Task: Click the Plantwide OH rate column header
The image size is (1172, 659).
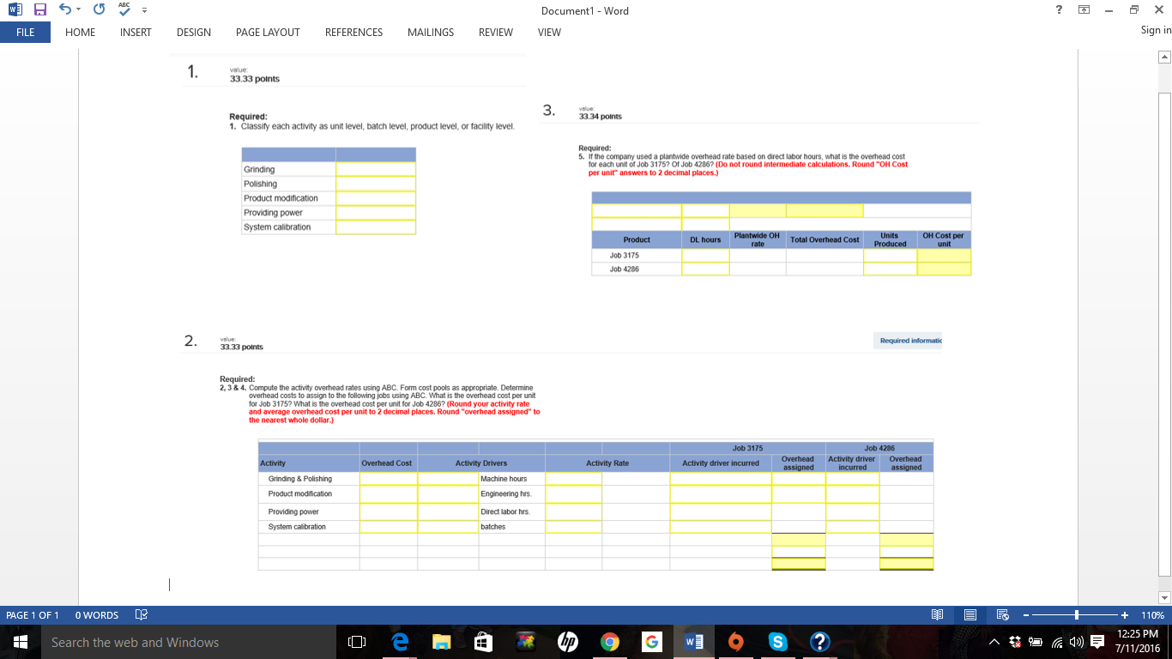Action: (x=757, y=239)
